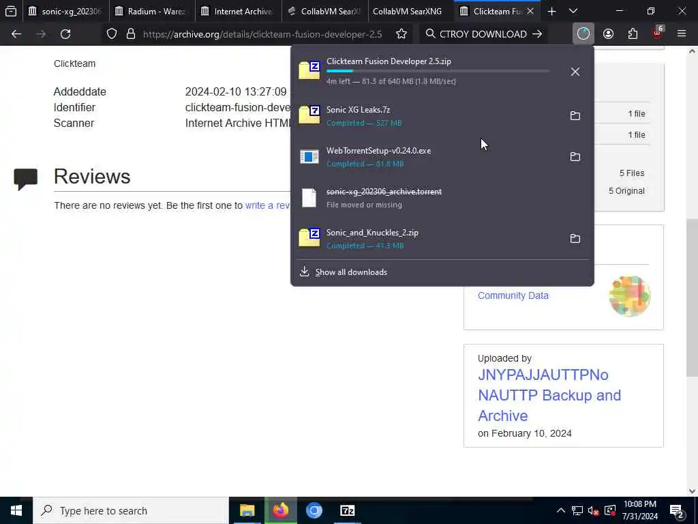This screenshot has width=698, height=524.
Task: Open the tracking protection shield icon
Action: (x=112, y=34)
